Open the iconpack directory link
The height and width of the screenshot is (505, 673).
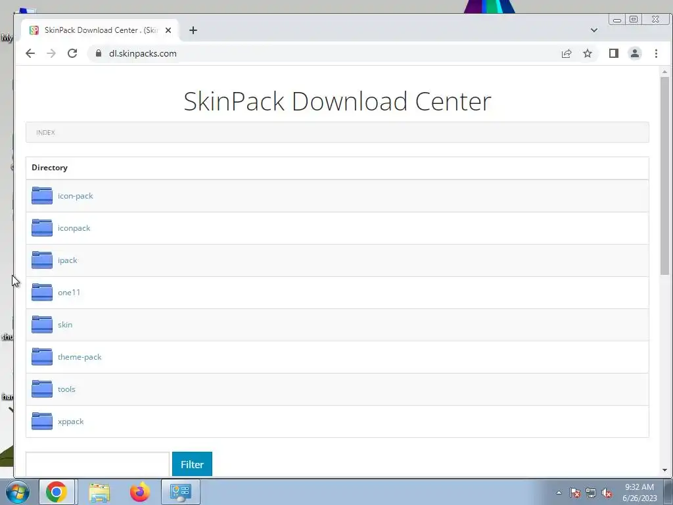pyautogui.click(x=74, y=228)
